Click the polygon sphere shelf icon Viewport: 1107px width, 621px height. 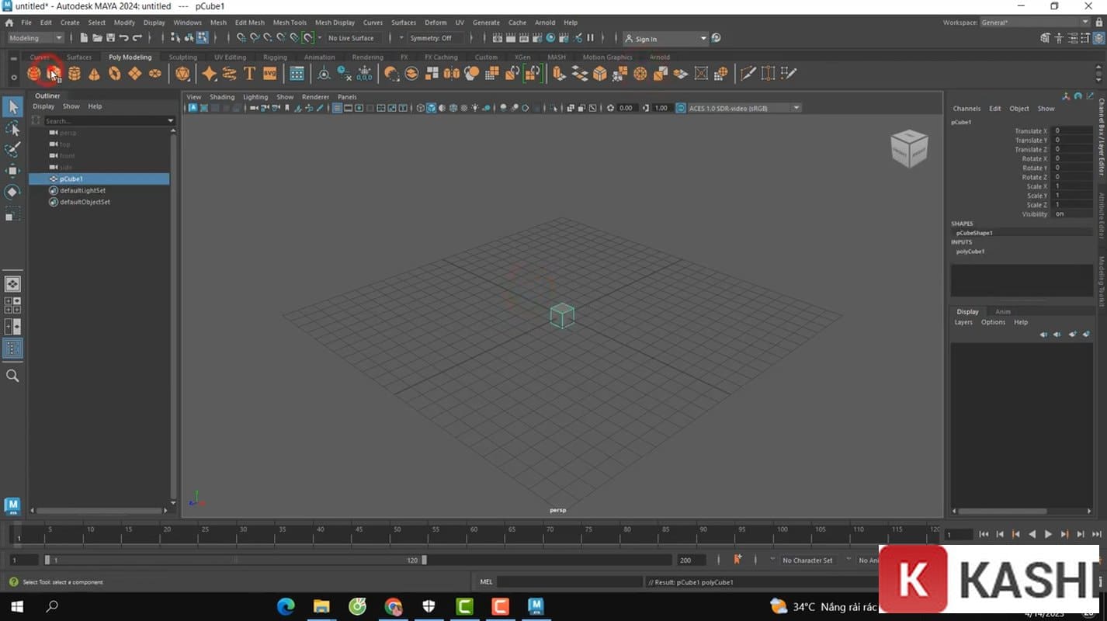(x=34, y=74)
